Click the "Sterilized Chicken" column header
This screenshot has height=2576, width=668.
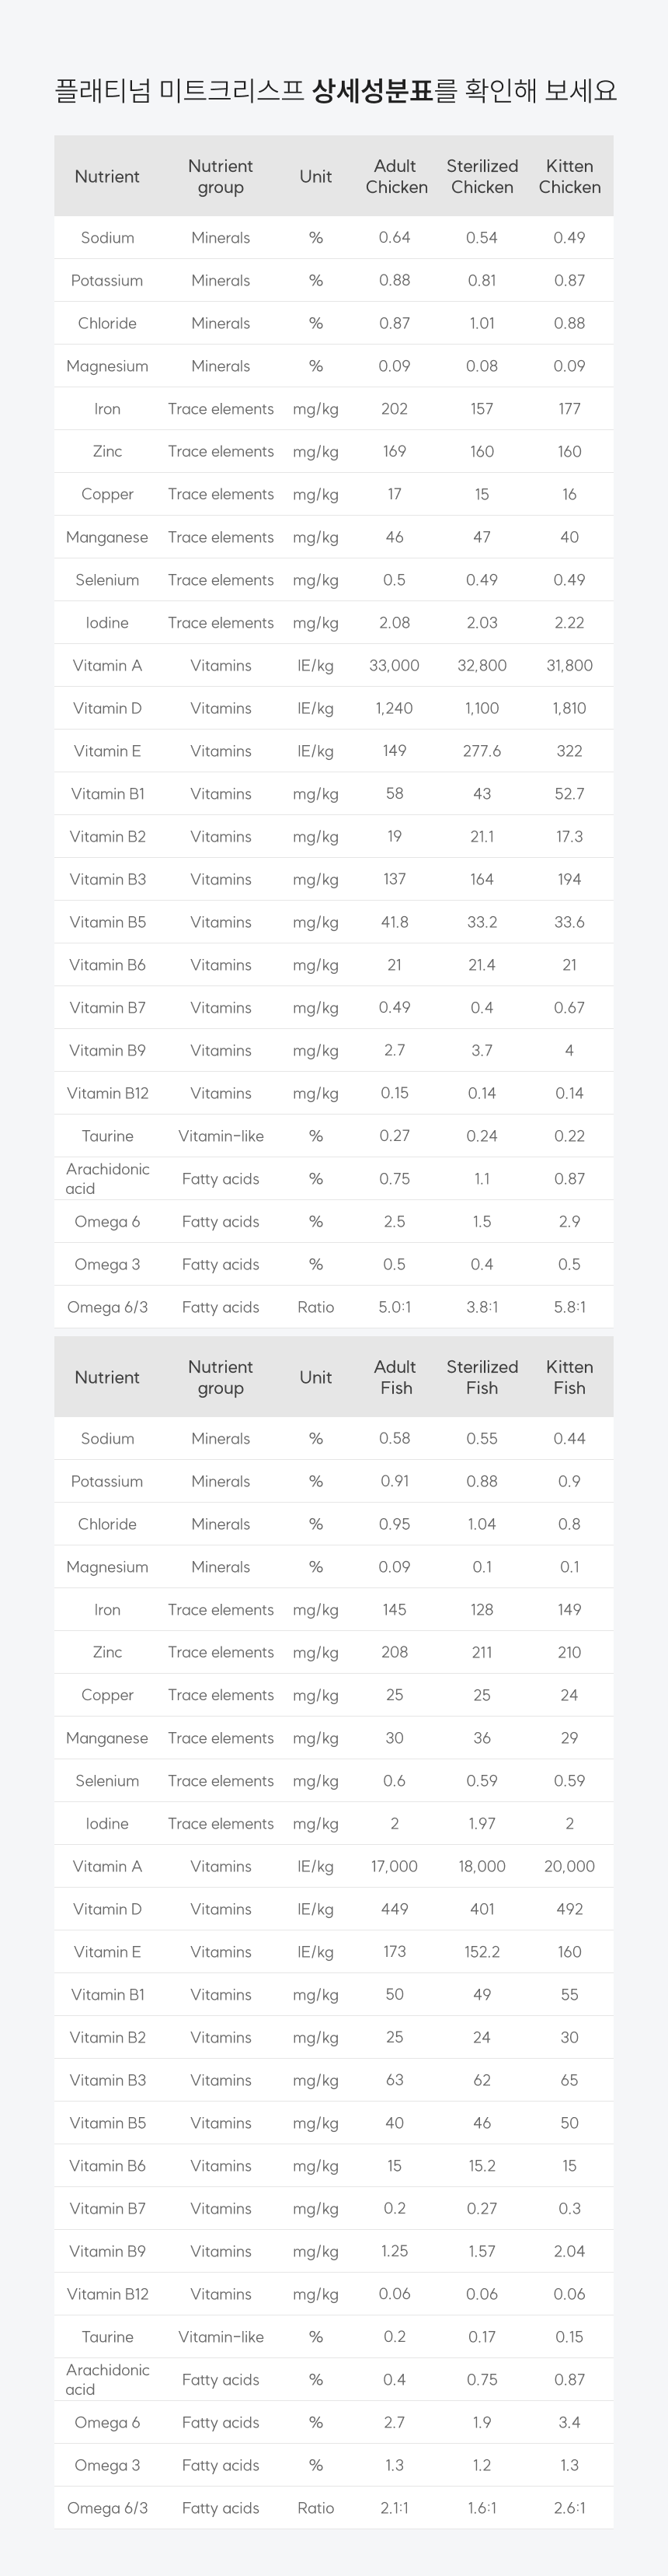[x=482, y=177]
